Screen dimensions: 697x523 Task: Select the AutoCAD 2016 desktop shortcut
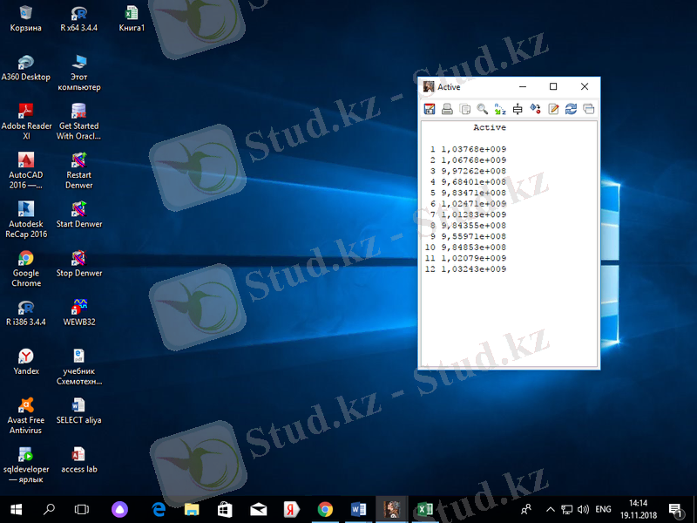tap(26, 169)
